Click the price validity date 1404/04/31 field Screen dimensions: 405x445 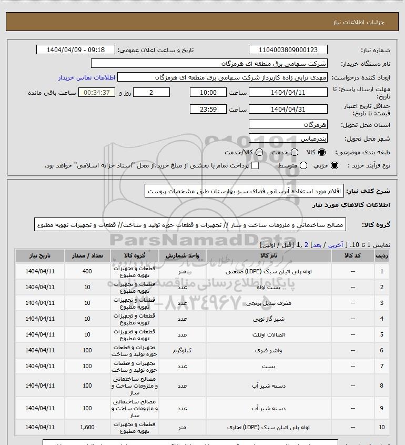tap(288, 109)
